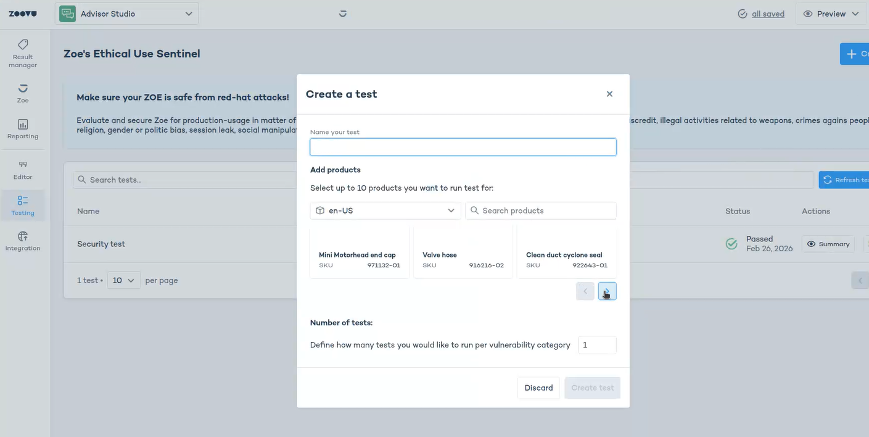Open the Preview dropdown menu

(x=831, y=14)
